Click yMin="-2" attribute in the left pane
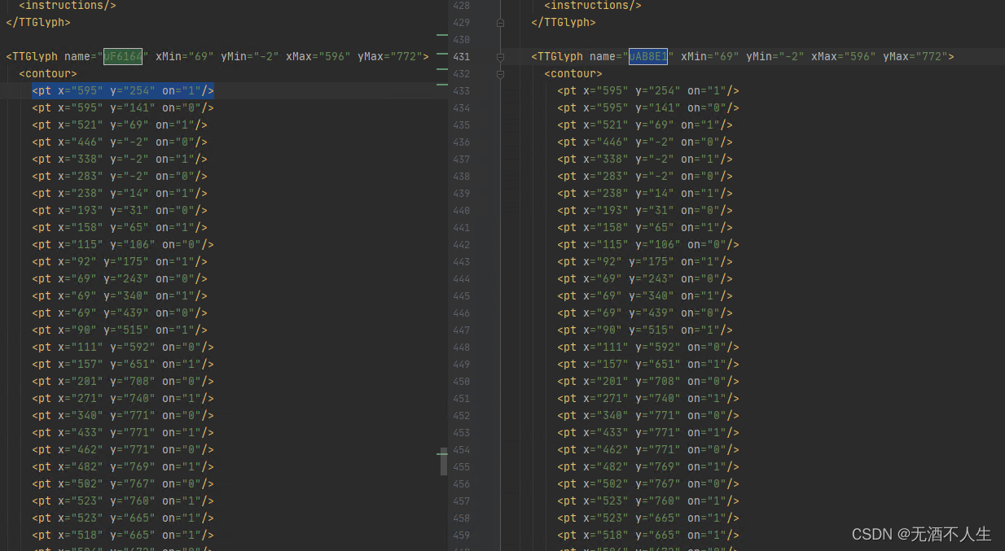The width and height of the screenshot is (1005, 551). click(x=250, y=56)
